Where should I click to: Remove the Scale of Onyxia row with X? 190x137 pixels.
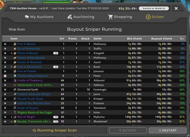pos(5,108)
